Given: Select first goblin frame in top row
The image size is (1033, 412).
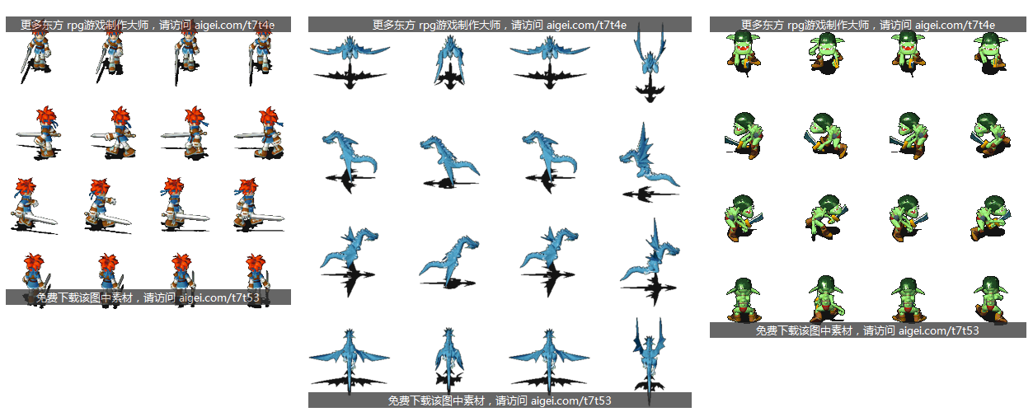Looking at the screenshot, I should (742, 54).
